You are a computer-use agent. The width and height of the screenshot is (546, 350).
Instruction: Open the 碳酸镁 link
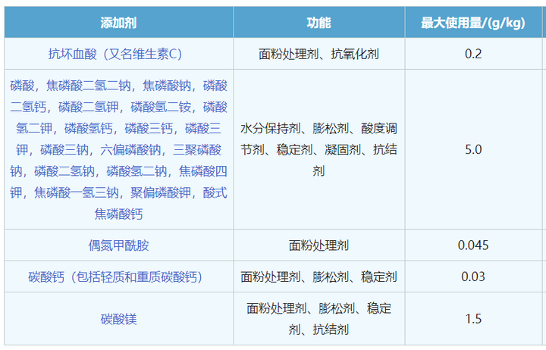pos(119,319)
